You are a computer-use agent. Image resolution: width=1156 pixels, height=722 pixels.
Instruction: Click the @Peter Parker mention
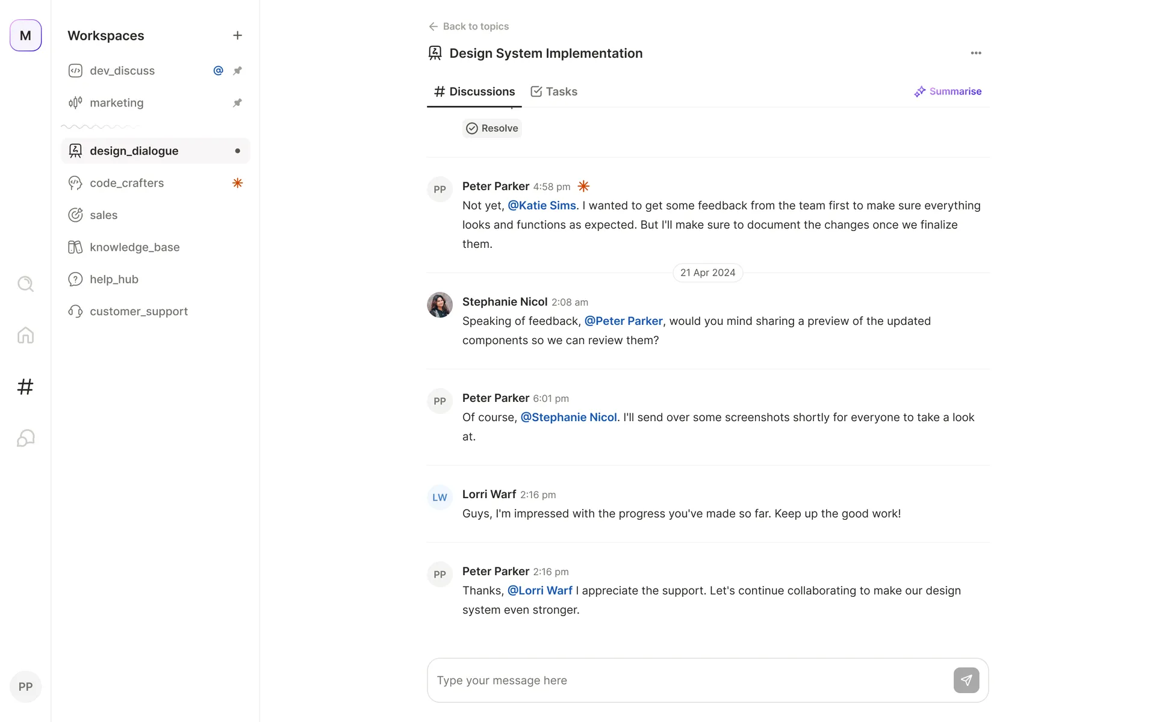[x=623, y=321]
